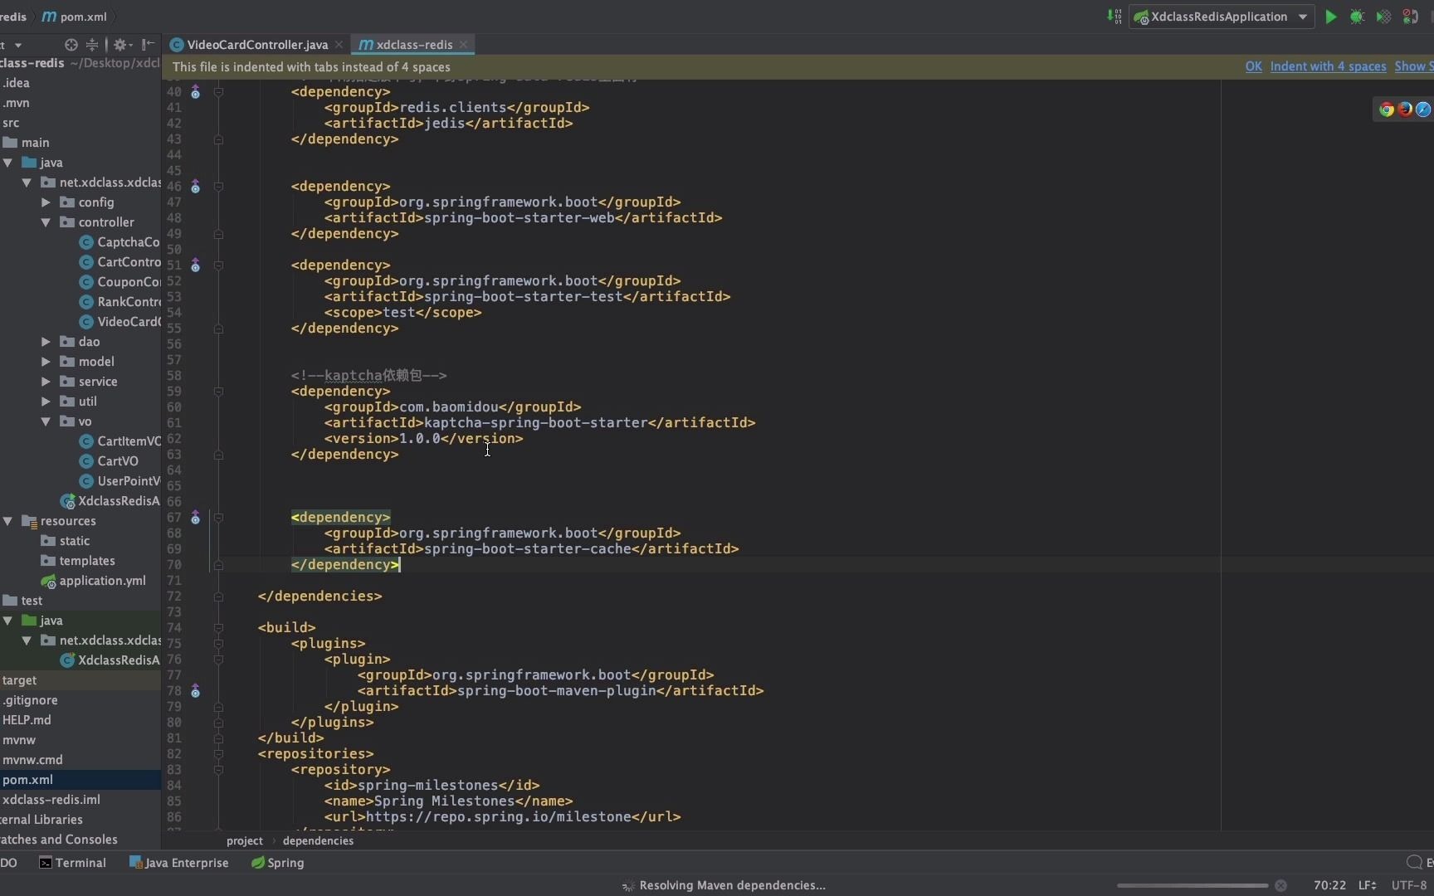Click gutter bean icon on line 67
1434x896 pixels.
tap(196, 518)
